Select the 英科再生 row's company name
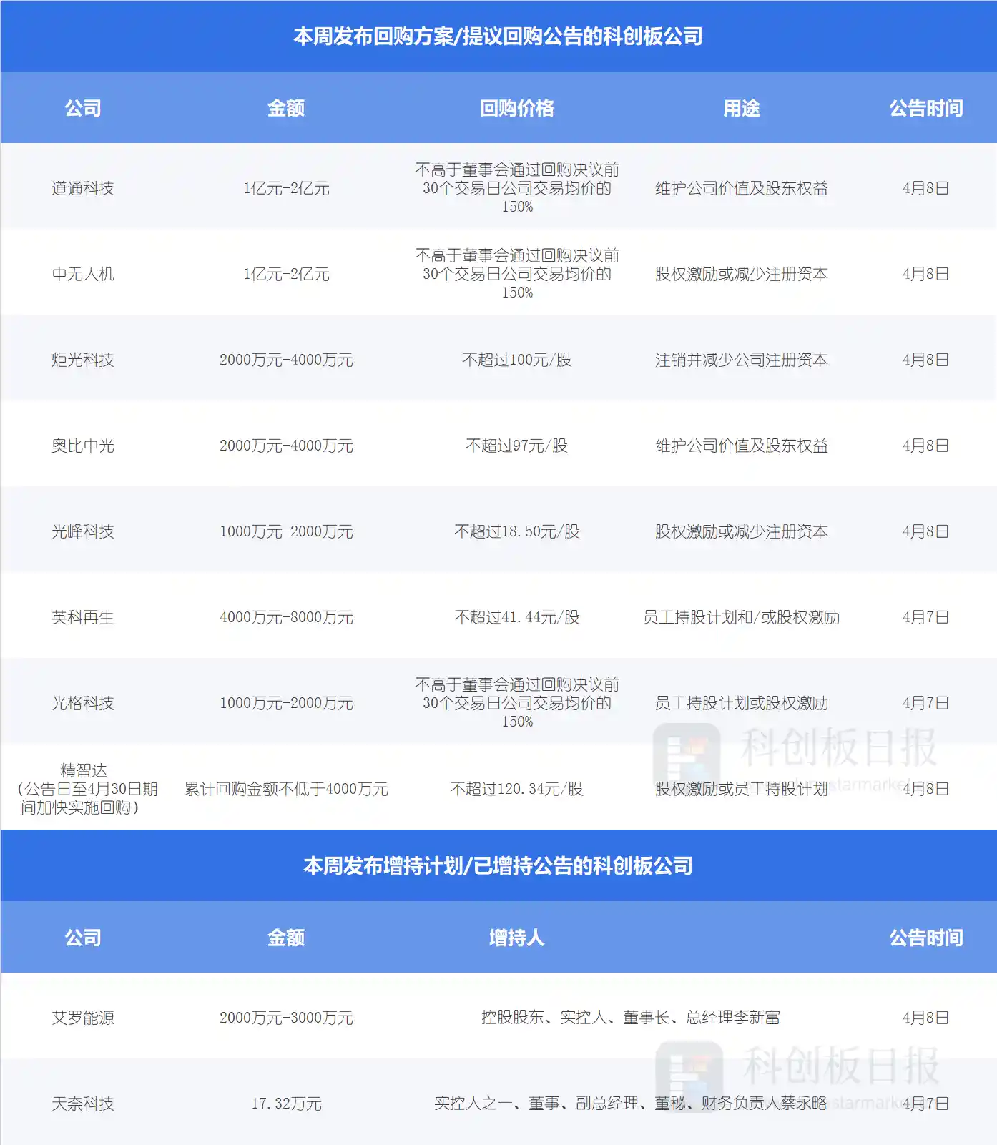 [x=83, y=617]
